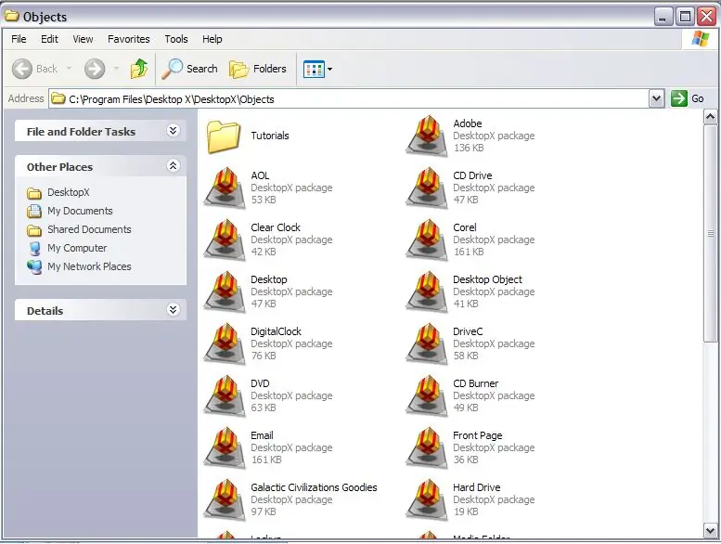Click the 'Galactic Civilizations Goodies' file name
The image size is (721, 544).
click(x=314, y=487)
